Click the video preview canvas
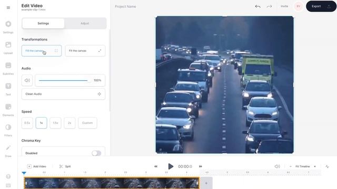Image resolution: width=337 pixels, height=189 pixels. pos(225,85)
